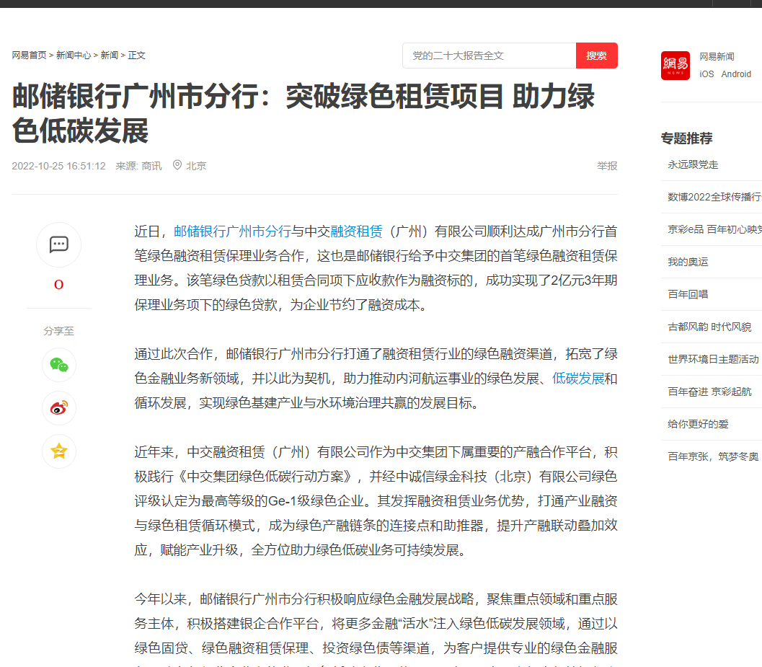Viewport: 762px width, 667px height.
Task: Open the 网易首页 breadcrumb link
Action: (29, 55)
